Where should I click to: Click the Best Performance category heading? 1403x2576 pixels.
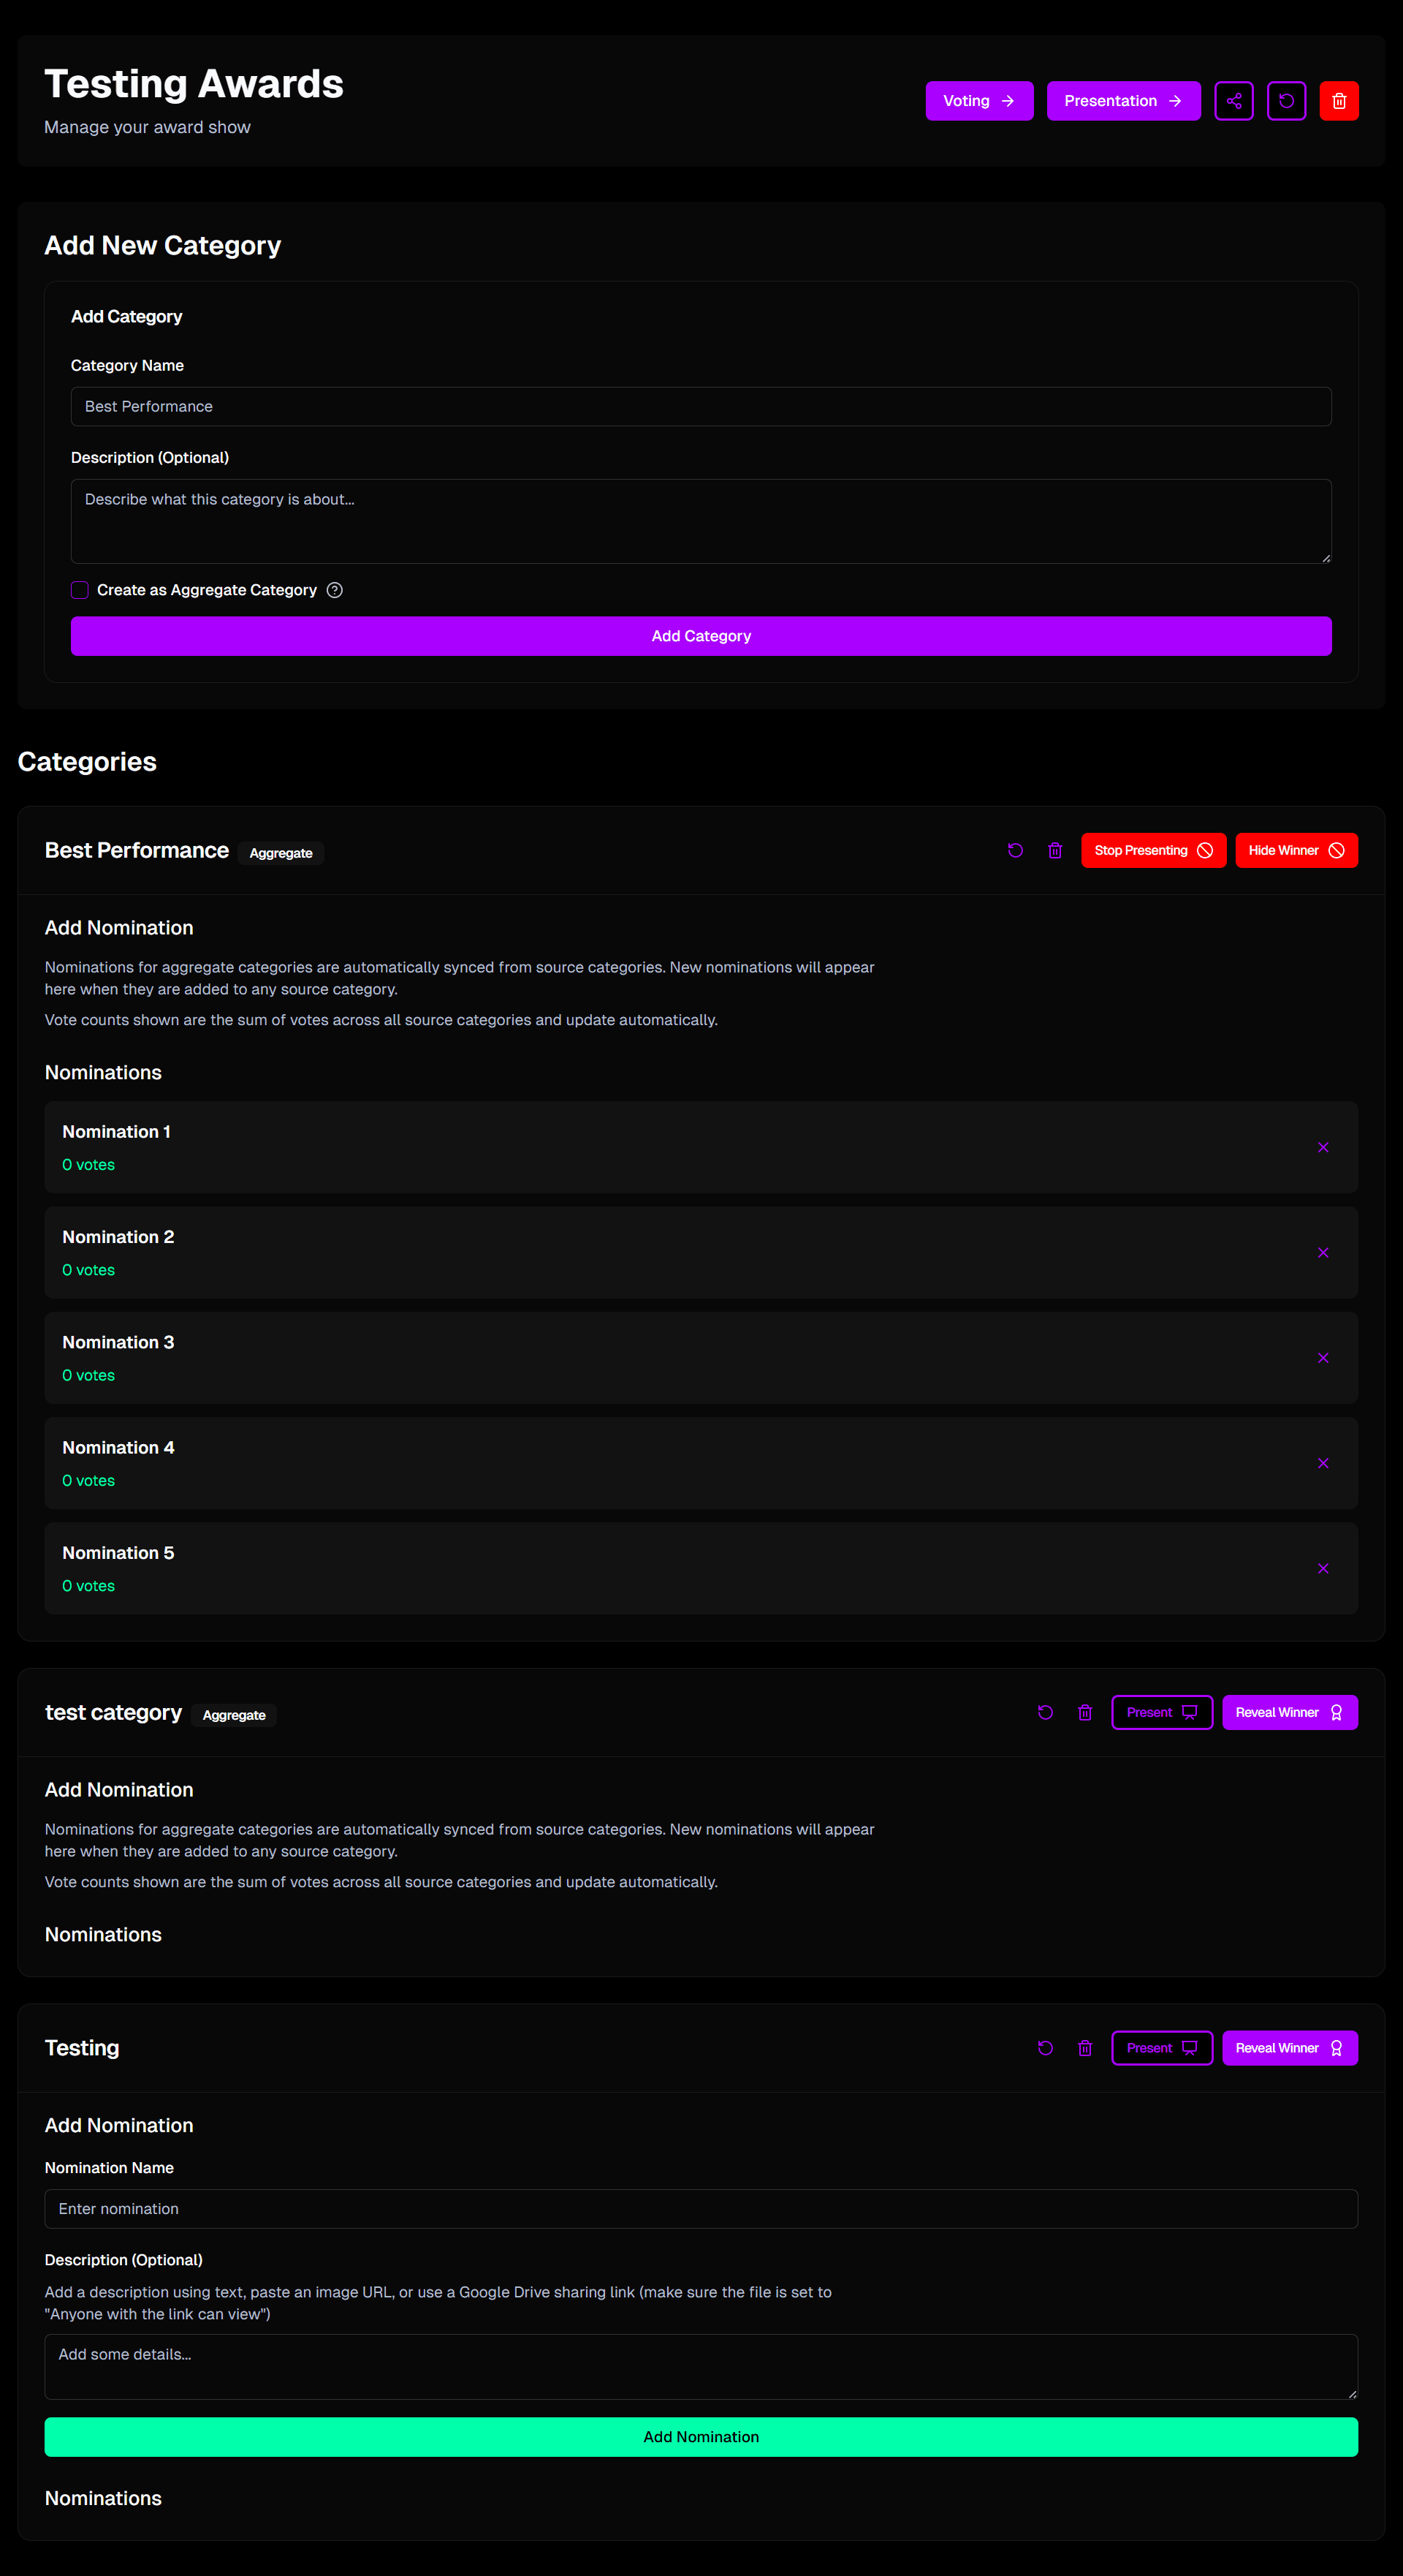137,850
